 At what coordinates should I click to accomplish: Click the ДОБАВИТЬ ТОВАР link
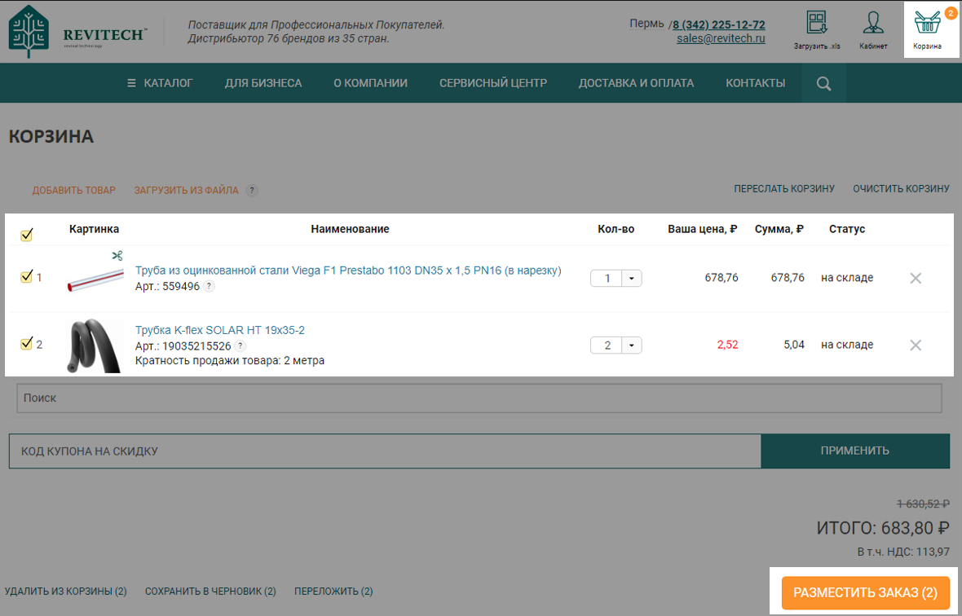pos(73,190)
